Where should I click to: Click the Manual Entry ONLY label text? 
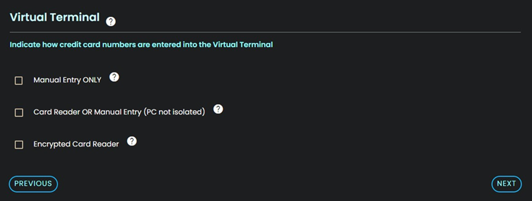67,80
